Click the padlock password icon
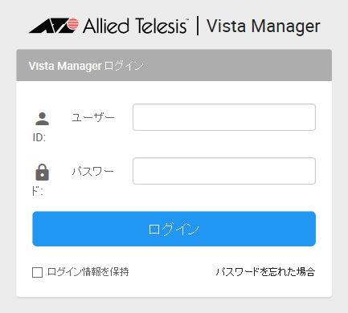Viewport: 348px width, 313px height. tap(42, 173)
